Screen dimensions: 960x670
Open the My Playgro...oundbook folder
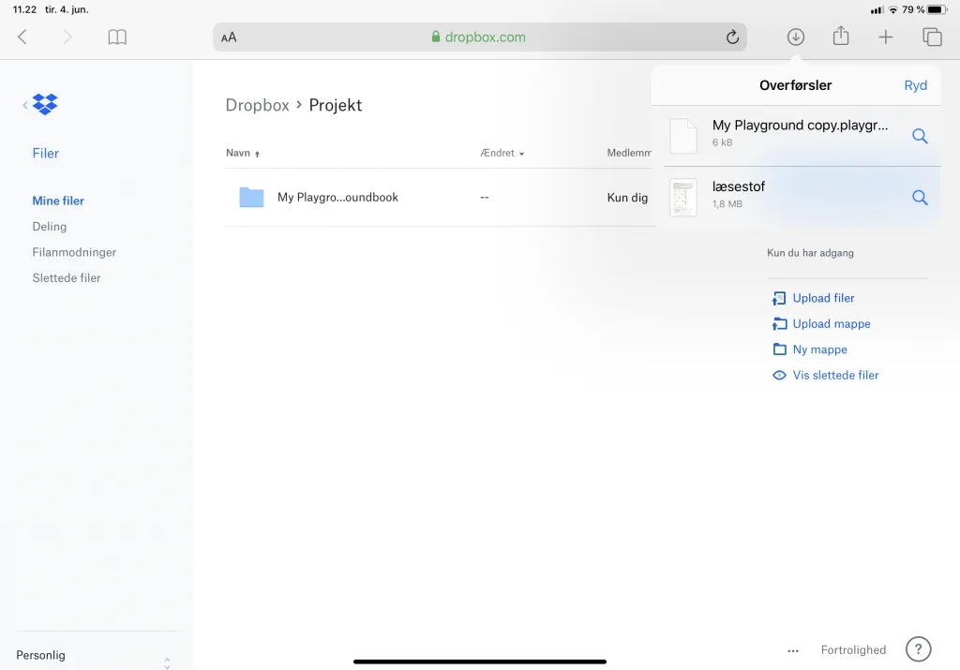pyautogui.click(x=337, y=197)
